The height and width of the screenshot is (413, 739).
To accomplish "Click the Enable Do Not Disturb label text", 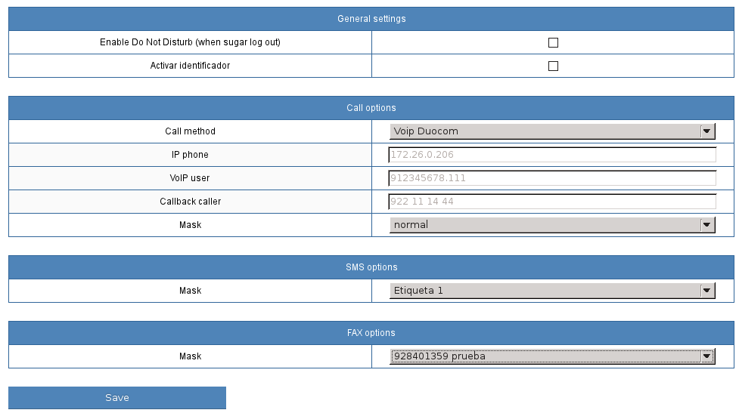I will [190, 42].
